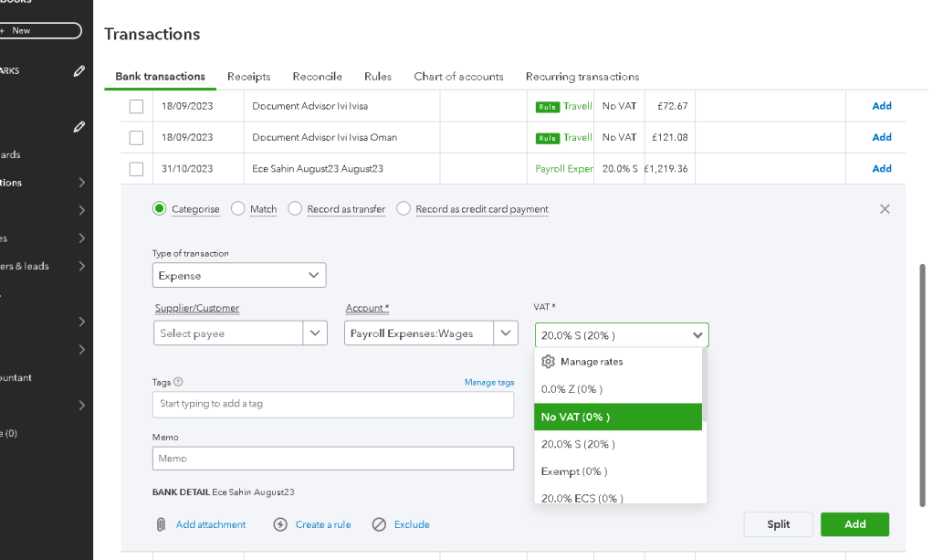Switch to the Chart of accounts tab
Image resolution: width=933 pixels, height=560 pixels.
[459, 76]
